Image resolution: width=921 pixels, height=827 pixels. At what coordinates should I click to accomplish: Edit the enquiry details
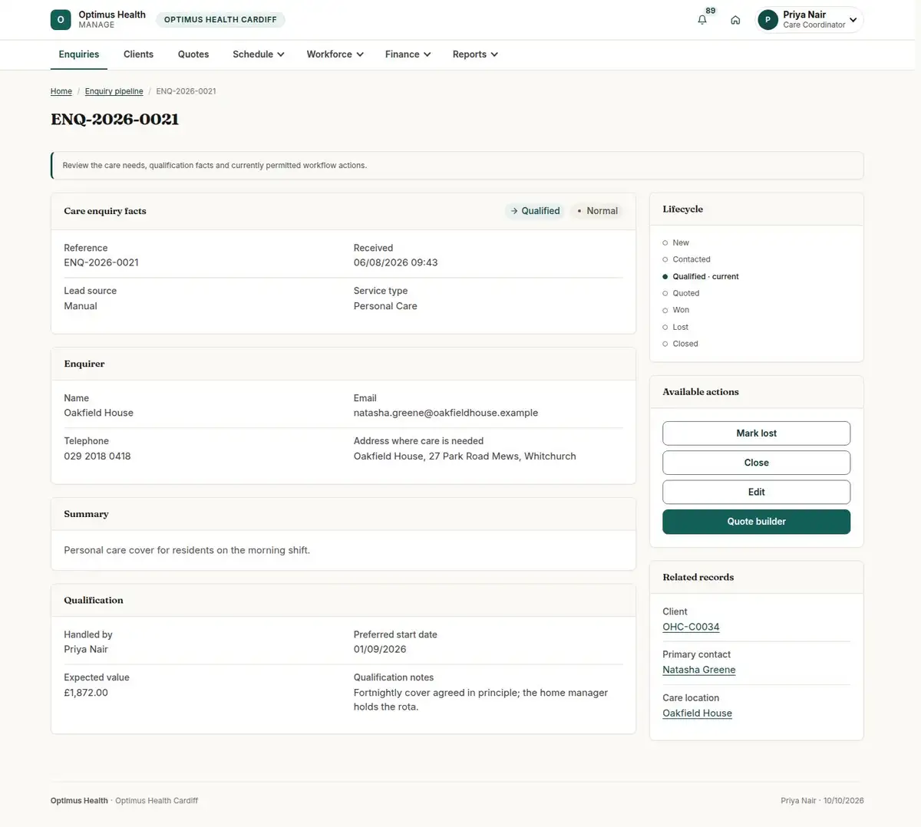tap(756, 492)
